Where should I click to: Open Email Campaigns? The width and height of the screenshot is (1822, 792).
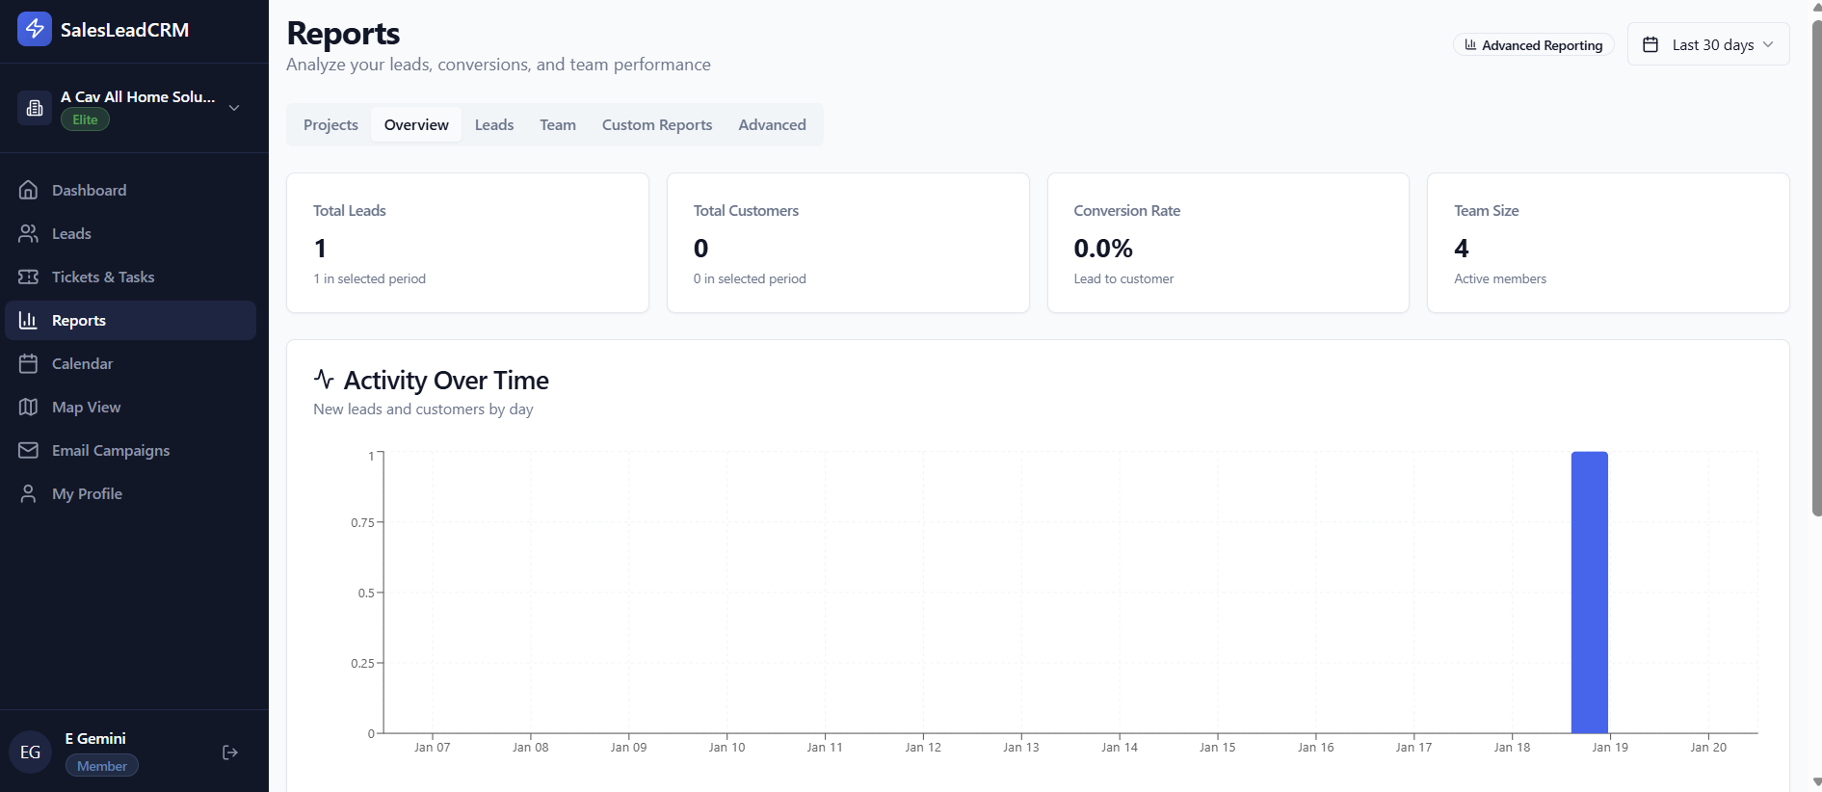(130, 450)
